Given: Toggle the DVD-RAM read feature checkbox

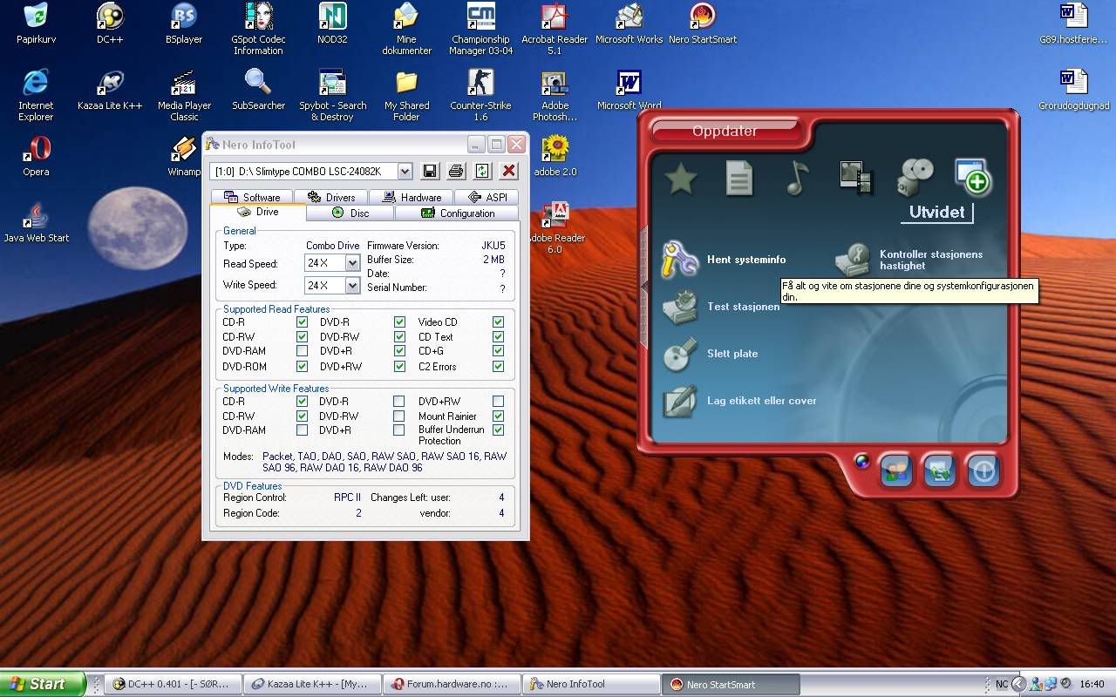Looking at the screenshot, I should pyautogui.click(x=302, y=351).
